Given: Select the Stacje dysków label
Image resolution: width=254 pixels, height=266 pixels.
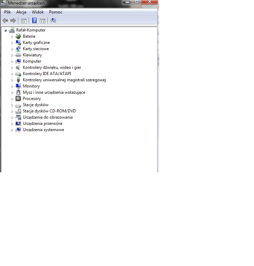Looking at the screenshot, I should coord(36,105).
